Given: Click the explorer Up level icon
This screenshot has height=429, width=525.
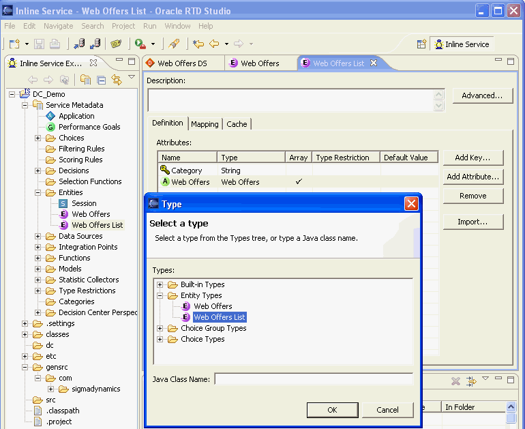Looking at the screenshot, I should click(64, 80).
